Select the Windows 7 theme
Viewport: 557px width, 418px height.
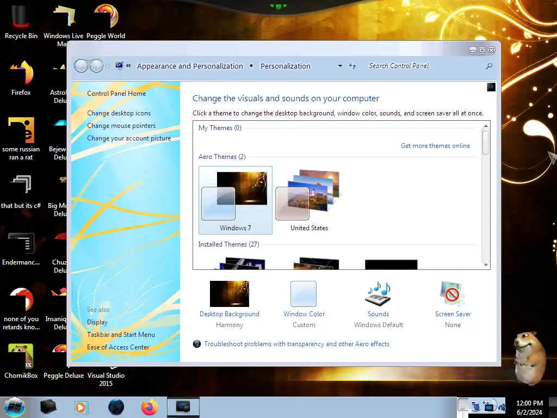tap(235, 200)
